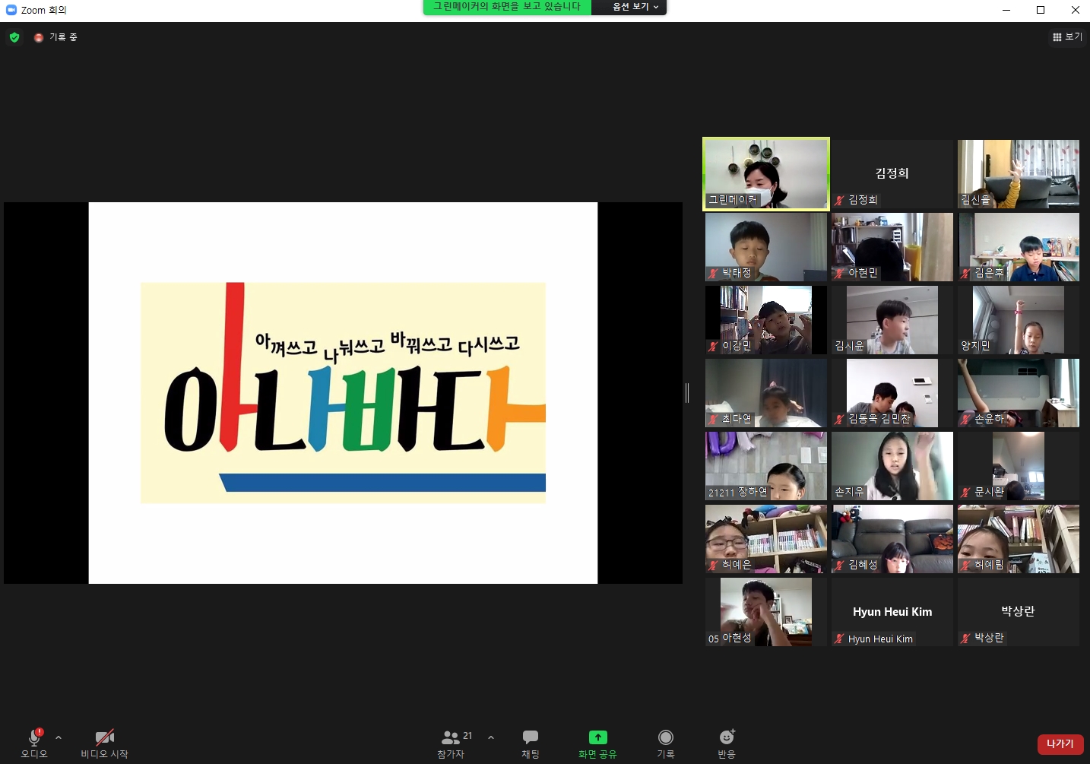Select the 김혜성 video thumbnail
The width and height of the screenshot is (1090, 764).
coord(892,539)
